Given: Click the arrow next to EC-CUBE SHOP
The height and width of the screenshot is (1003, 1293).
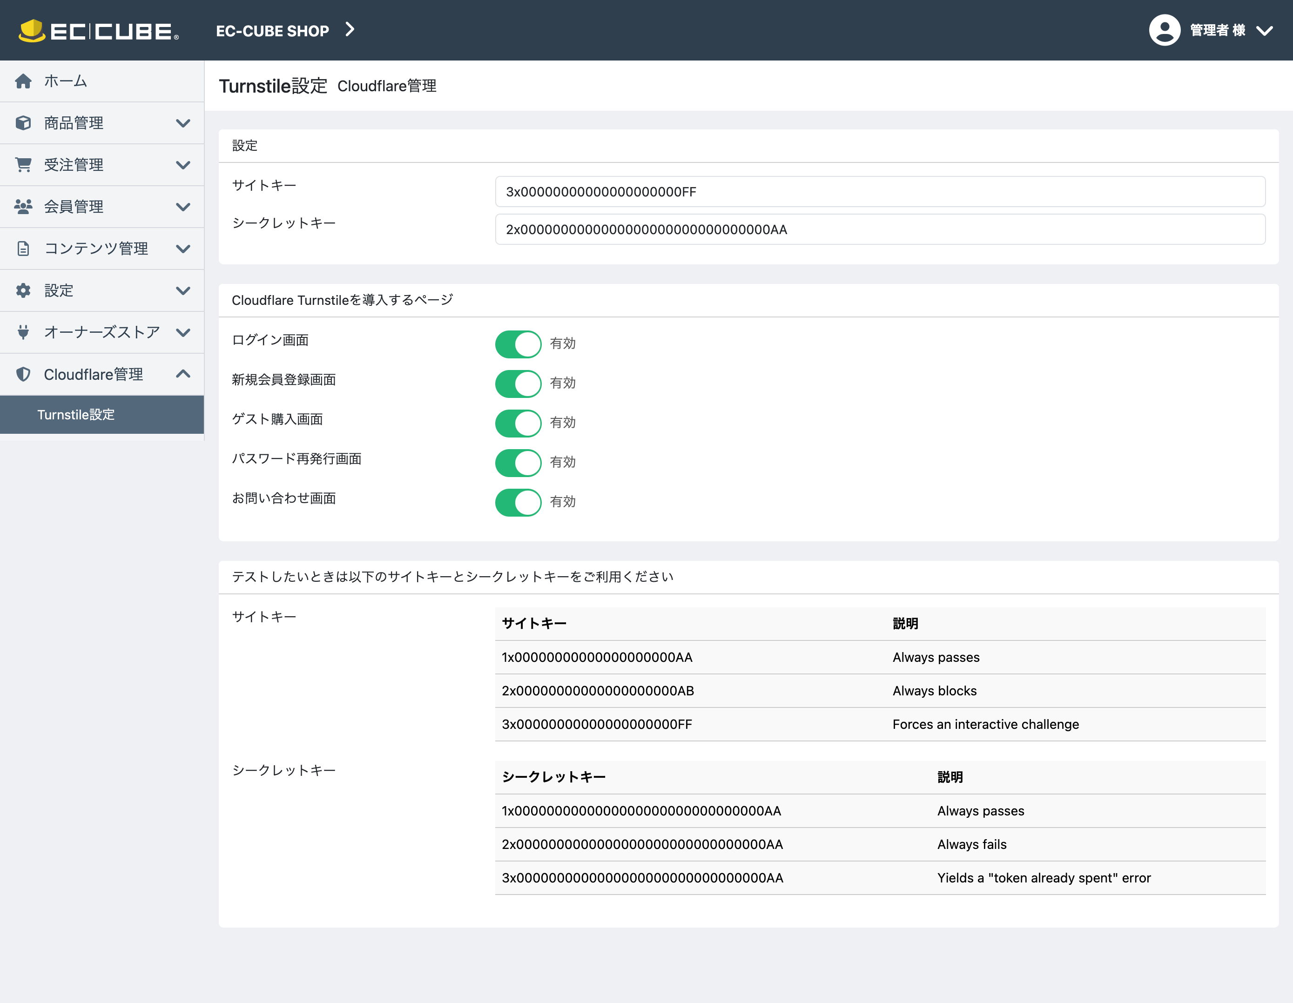Looking at the screenshot, I should 350,30.
